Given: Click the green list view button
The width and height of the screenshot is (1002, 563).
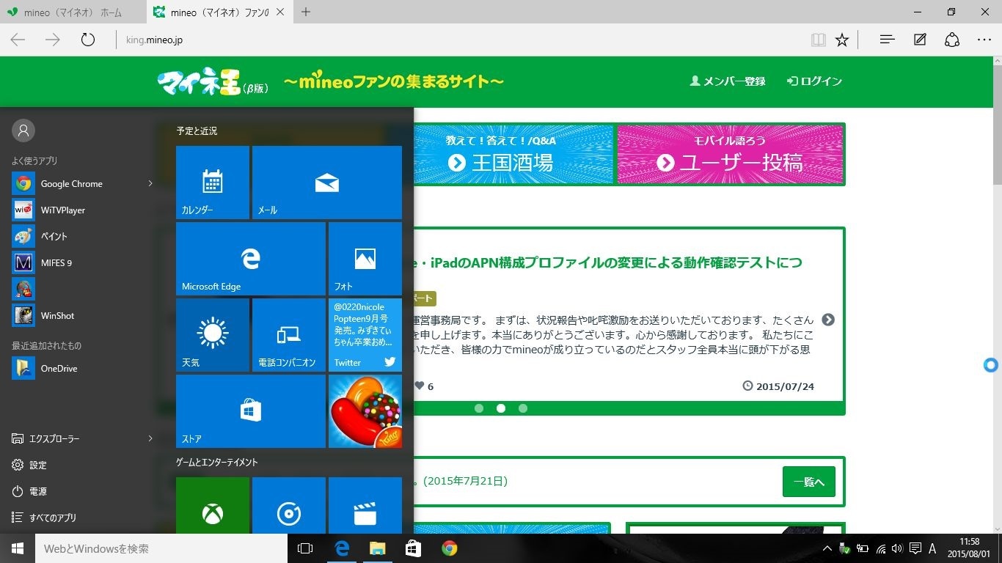Looking at the screenshot, I should click(808, 482).
